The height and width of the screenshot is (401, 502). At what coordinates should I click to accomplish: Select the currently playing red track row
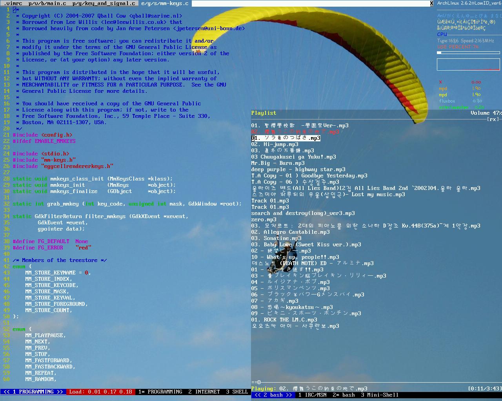(x=295, y=132)
